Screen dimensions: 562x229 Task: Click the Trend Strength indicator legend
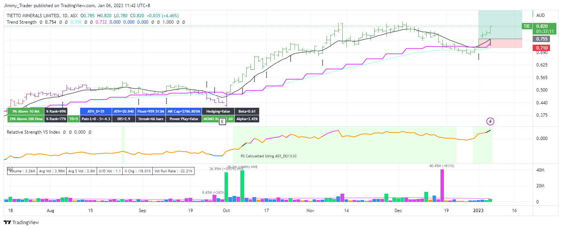(22, 22)
